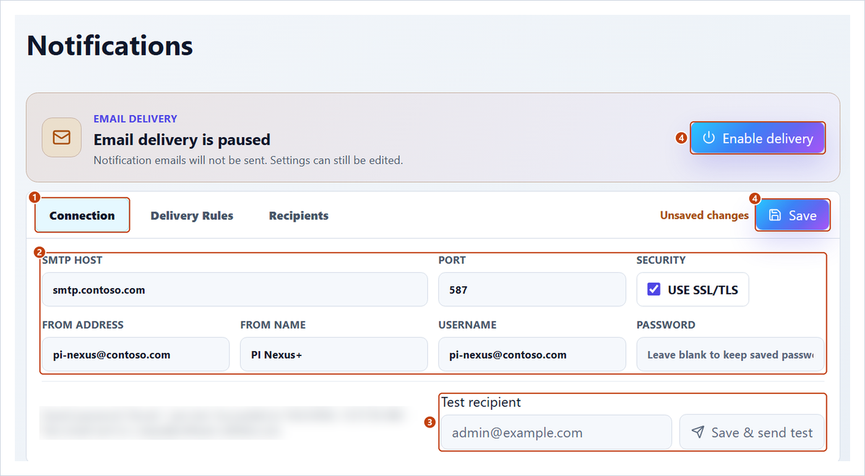Click the paper plane send icon
The image size is (865, 476).
[698, 432]
